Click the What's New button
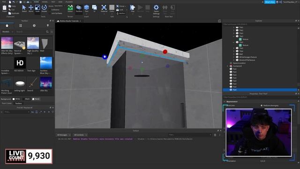 coord(270,2)
